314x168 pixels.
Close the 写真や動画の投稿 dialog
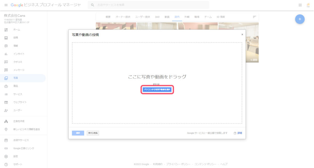(x=242, y=35)
